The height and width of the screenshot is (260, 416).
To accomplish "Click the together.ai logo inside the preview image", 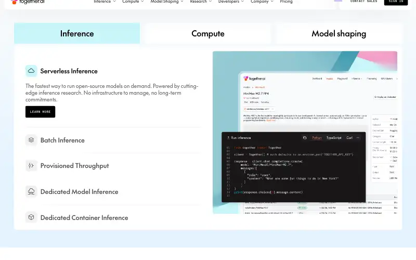I will pos(254,79).
